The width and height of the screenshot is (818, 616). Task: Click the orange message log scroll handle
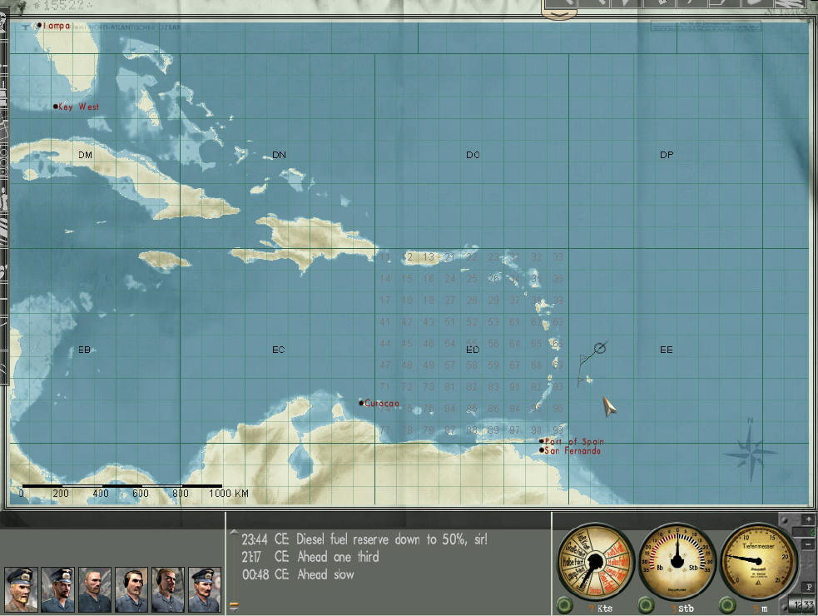coord(234,606)
